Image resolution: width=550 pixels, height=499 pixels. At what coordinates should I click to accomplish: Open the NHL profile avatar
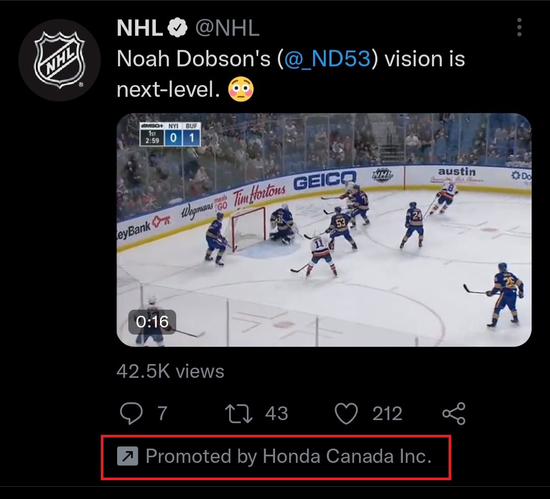click(59, 60)
